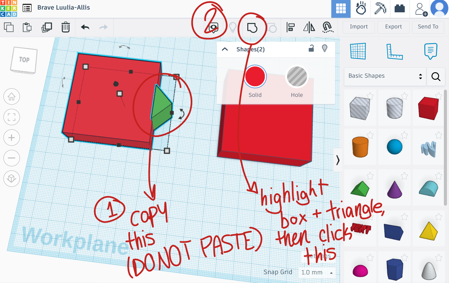The width and height of the screenshot is (449, 283).
Task: Zoom out with the minus button
Action: (x=11, y=158)
